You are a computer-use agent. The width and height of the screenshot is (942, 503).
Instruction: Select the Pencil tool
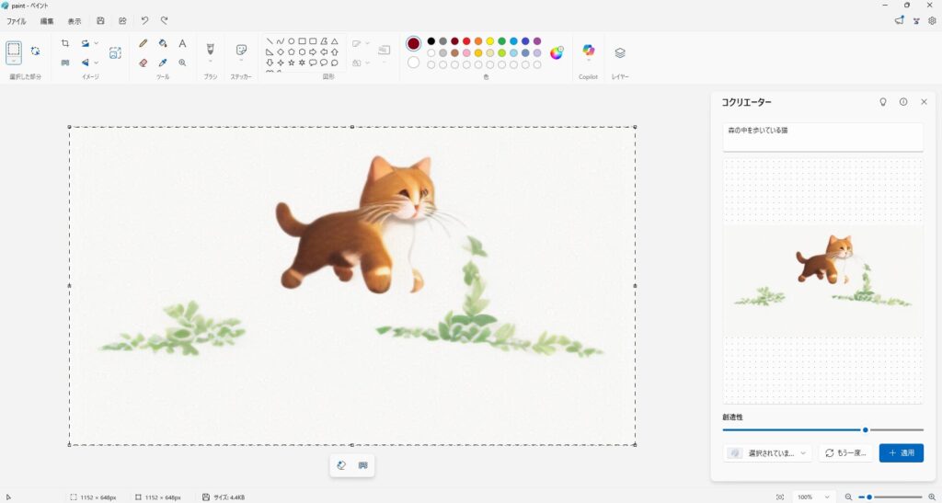144,43
